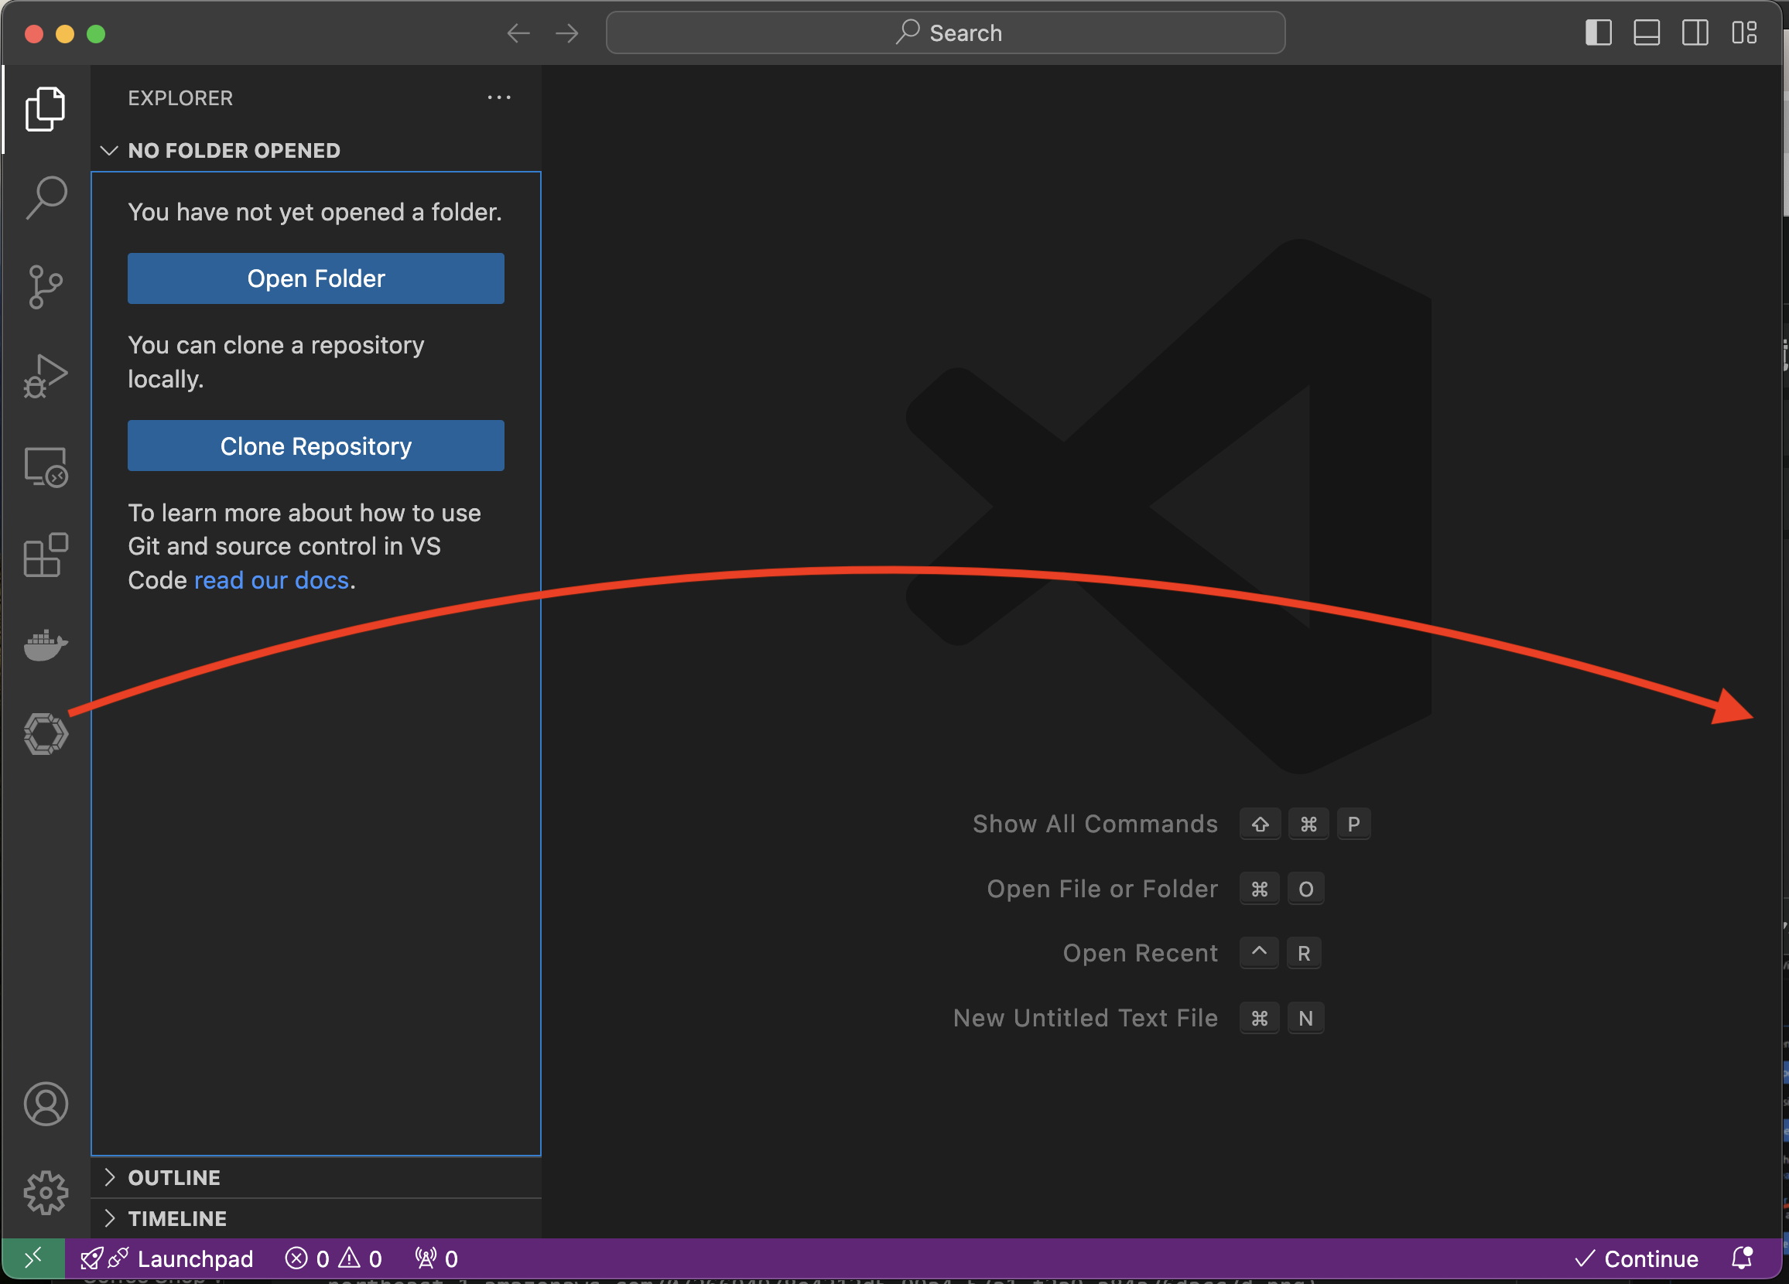Toggle the primary side bar
The image size is (1789, 1284).
[1598, 33]
